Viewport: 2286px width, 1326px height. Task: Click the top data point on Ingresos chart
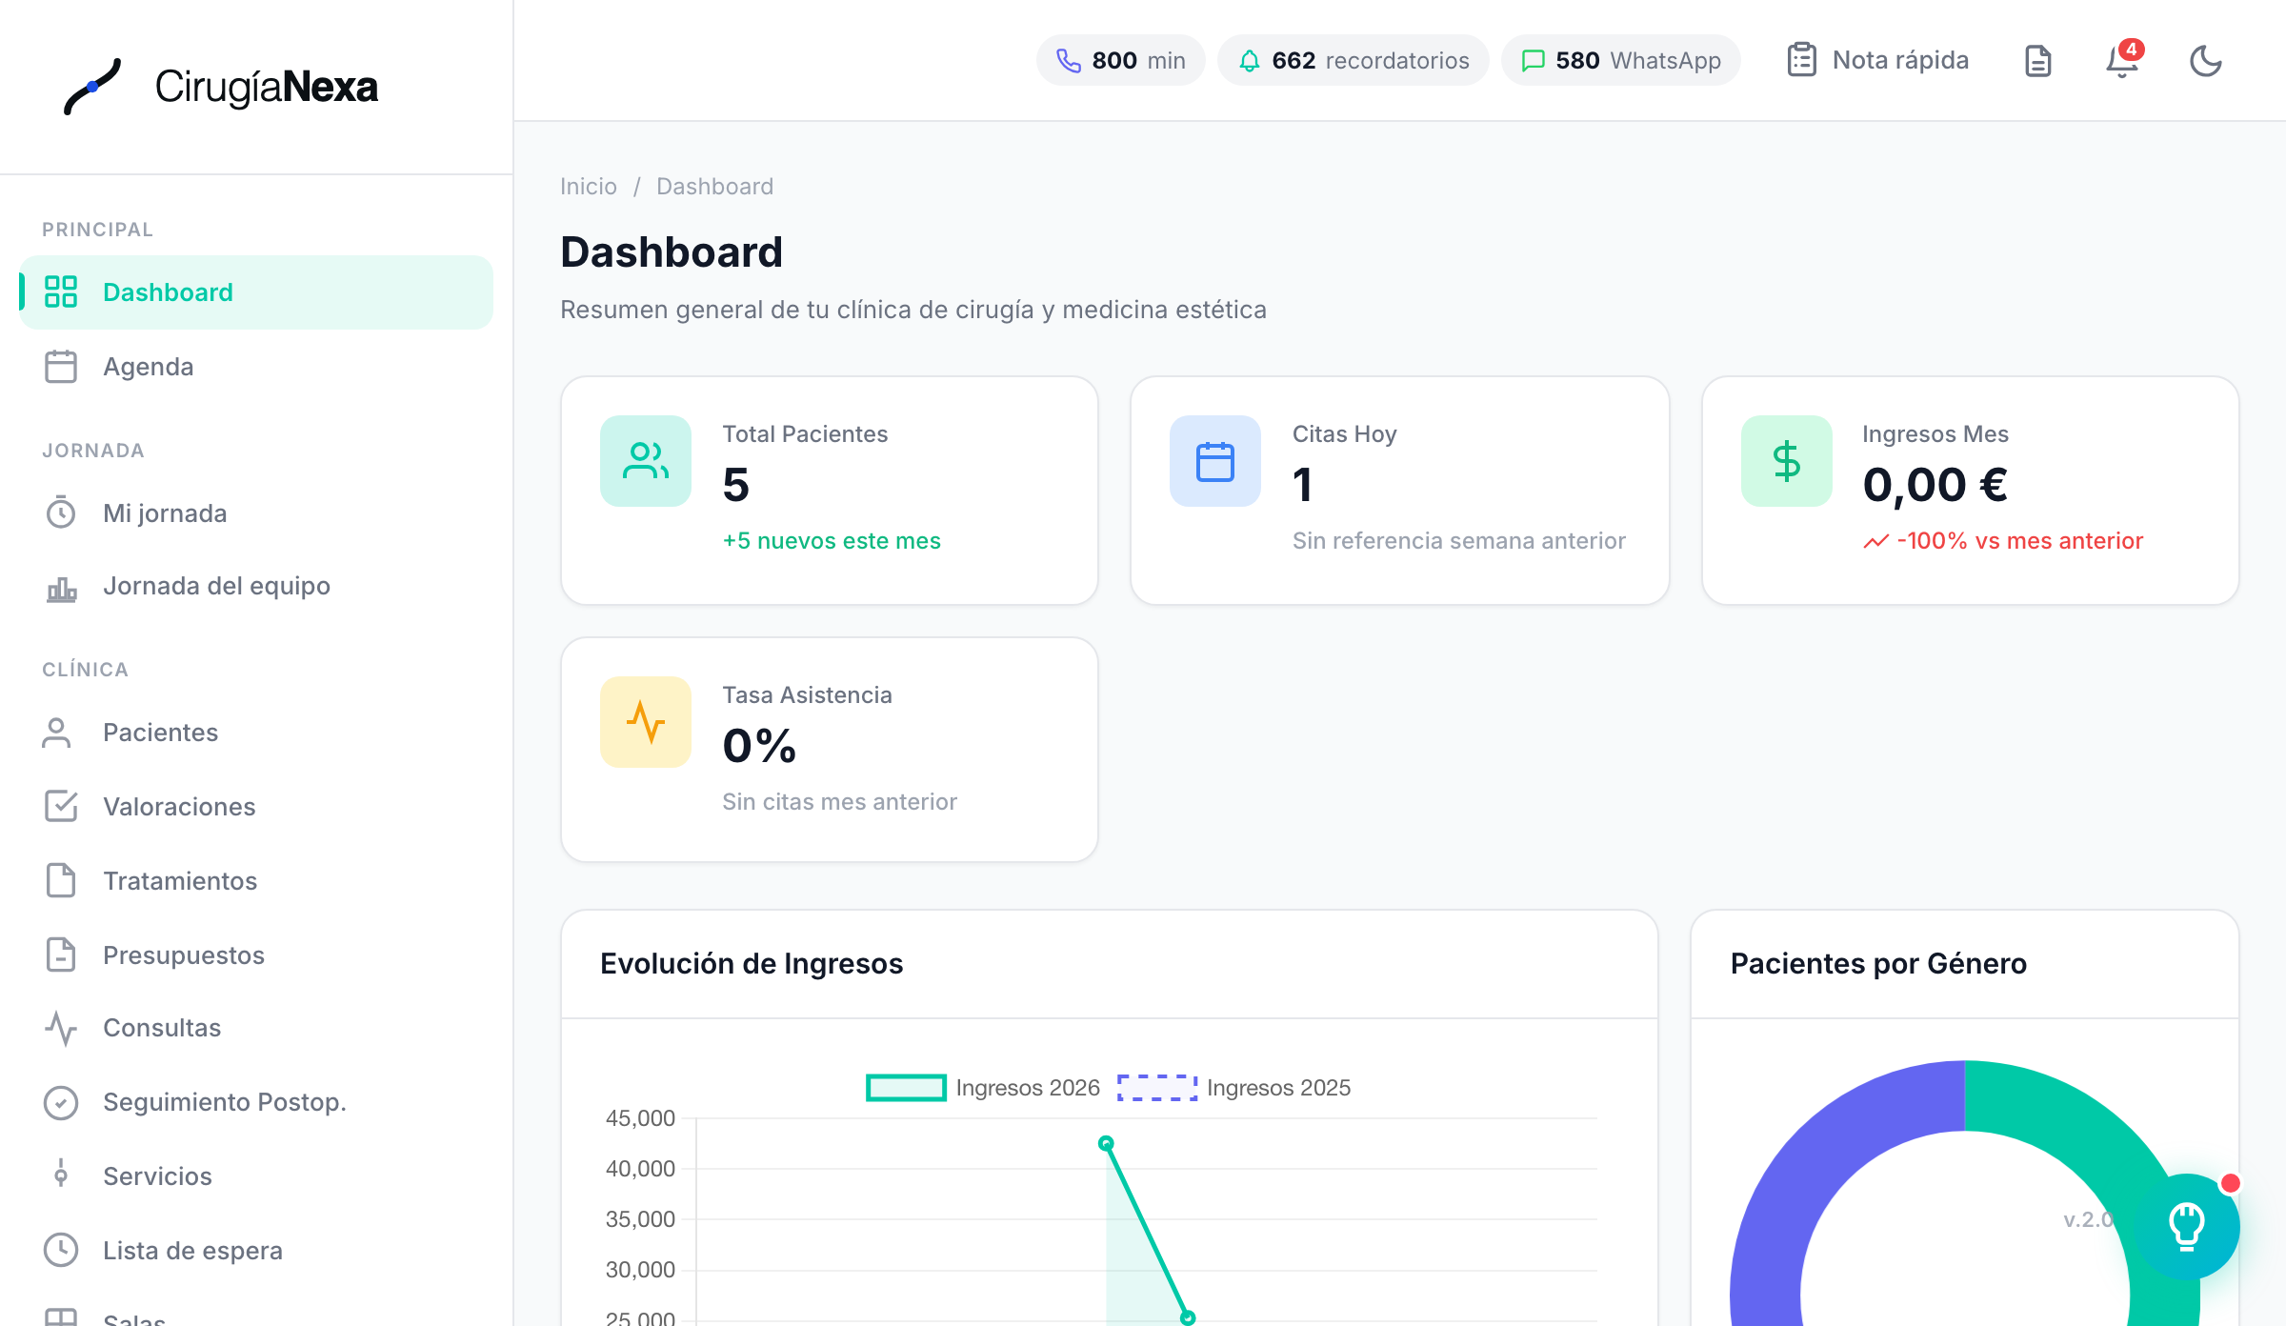click(1106, 1143)
